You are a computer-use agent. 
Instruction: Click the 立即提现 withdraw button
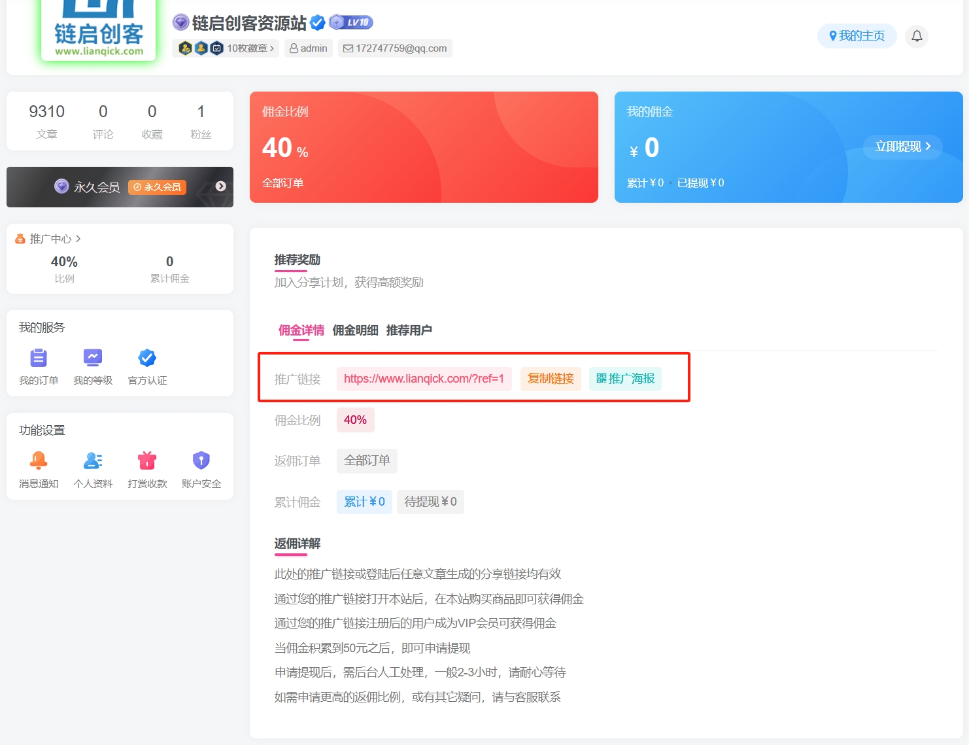click(903, 147)
